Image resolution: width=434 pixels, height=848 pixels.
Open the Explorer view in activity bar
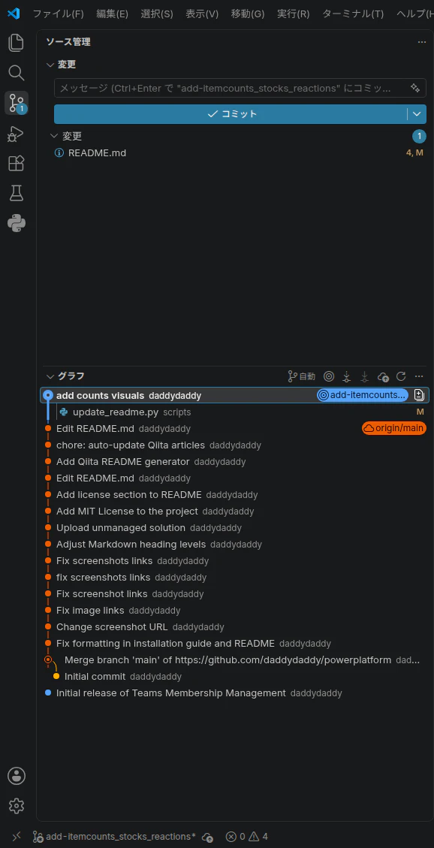click(x=17, y=43)
